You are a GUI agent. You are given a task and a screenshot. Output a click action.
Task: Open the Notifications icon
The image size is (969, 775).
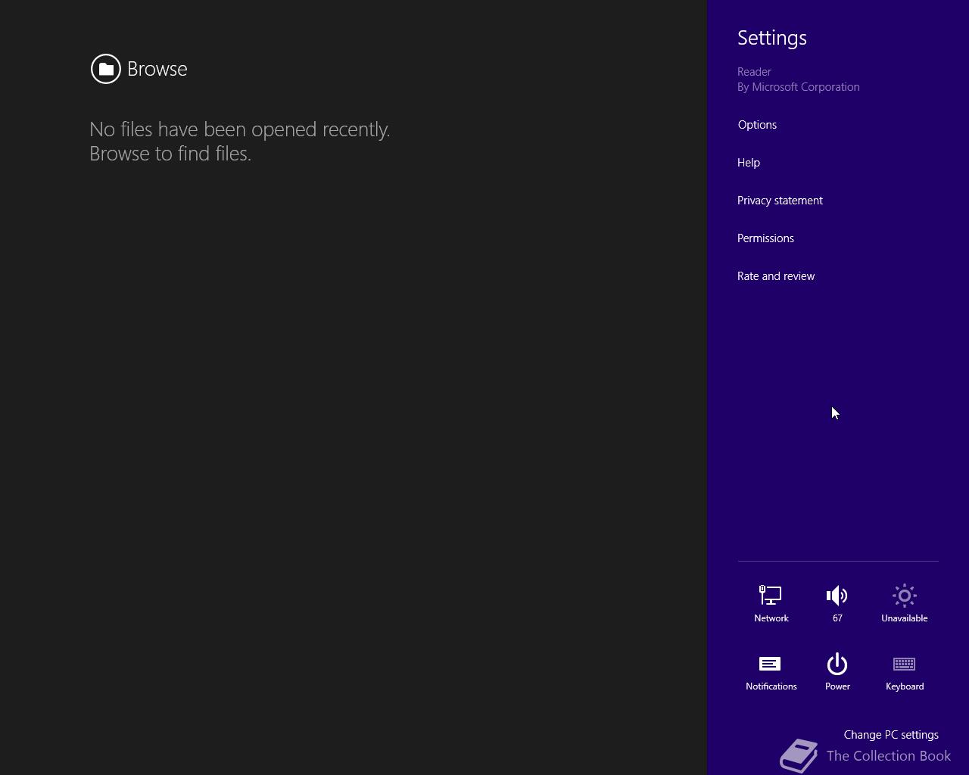770,664
